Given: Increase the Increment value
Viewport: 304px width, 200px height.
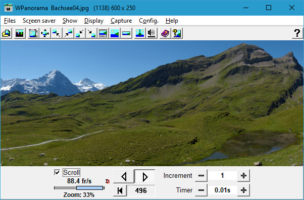Looking at the screenshot, I should [243, 176].
